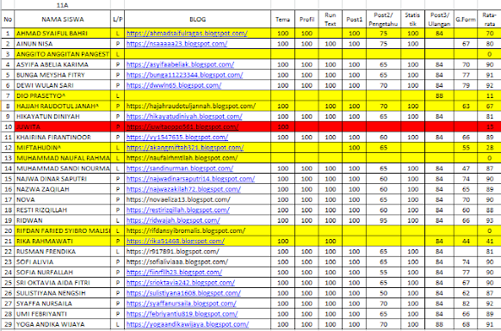This screenshot has width=501, height=331.
Task: Select the red JUWITA name cell
Action: click(63, 126)
